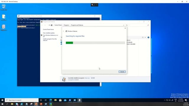Viewport: 189px width, 106px height.
Task: Open the local host Start button
Action: (2, 104)
